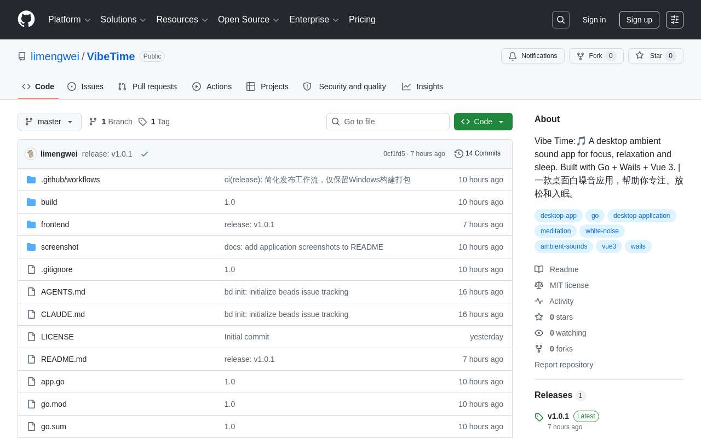Select the white-noise topic tag
The image size is (701, 438).
click(602, 231)
